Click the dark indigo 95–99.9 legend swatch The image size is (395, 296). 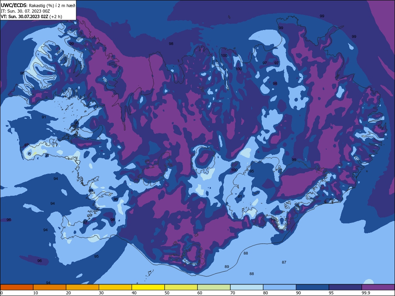tap(345, 287)
